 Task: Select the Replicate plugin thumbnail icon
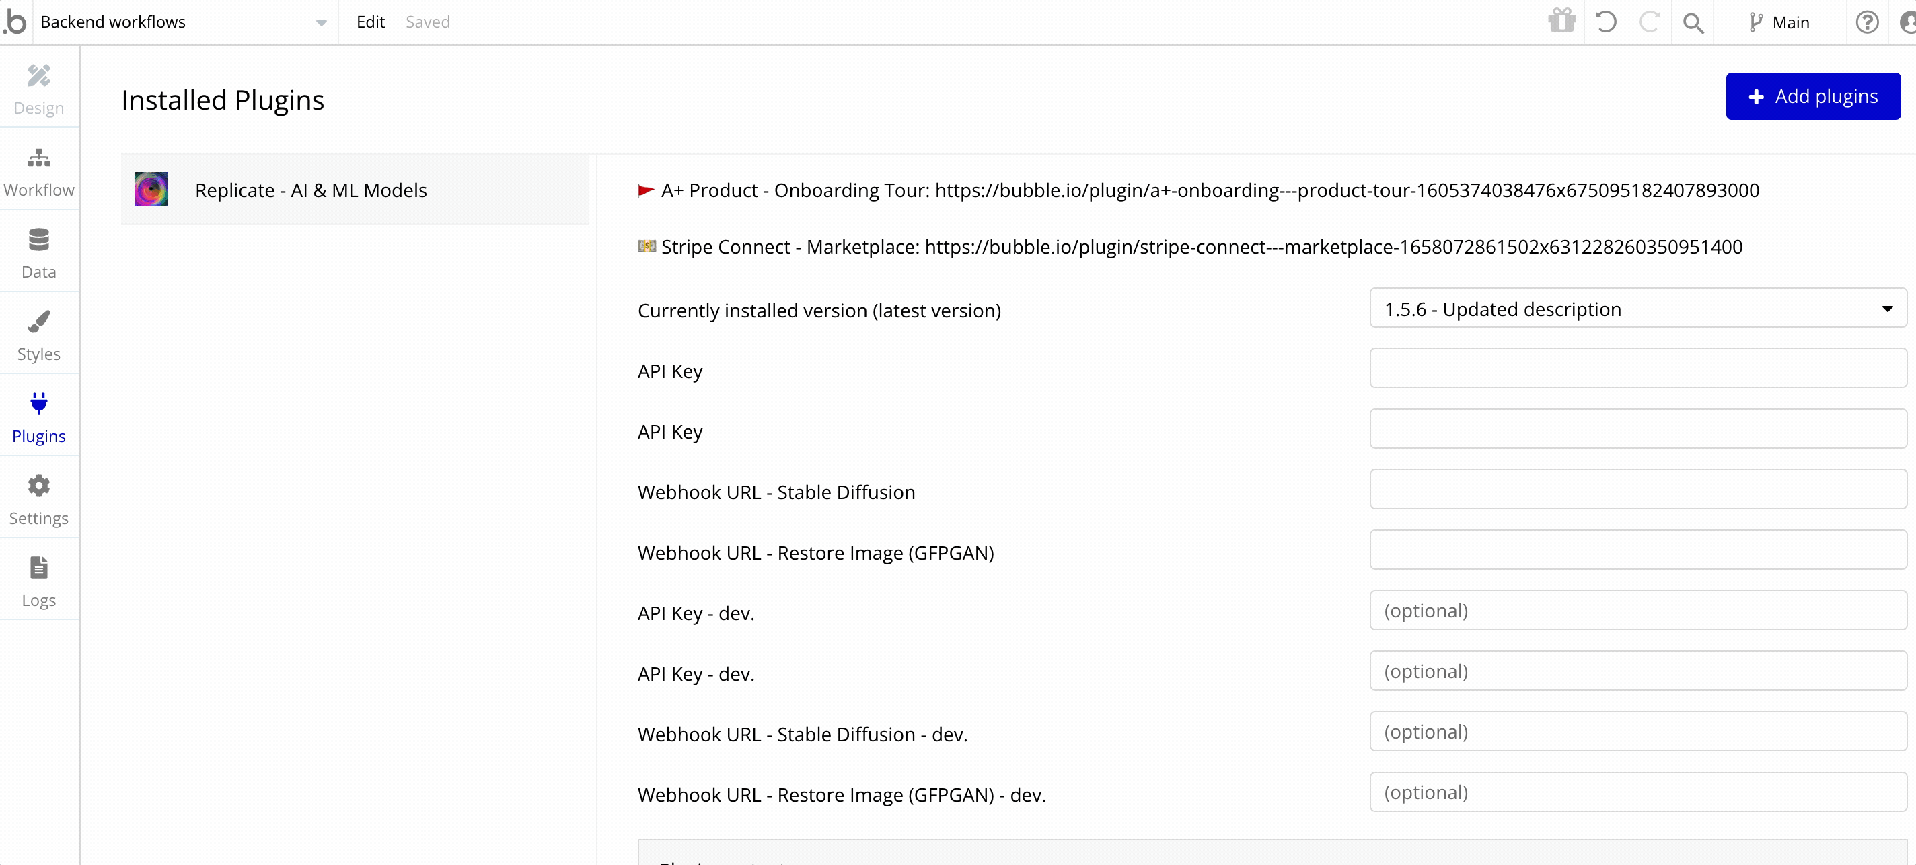point(151,190)
